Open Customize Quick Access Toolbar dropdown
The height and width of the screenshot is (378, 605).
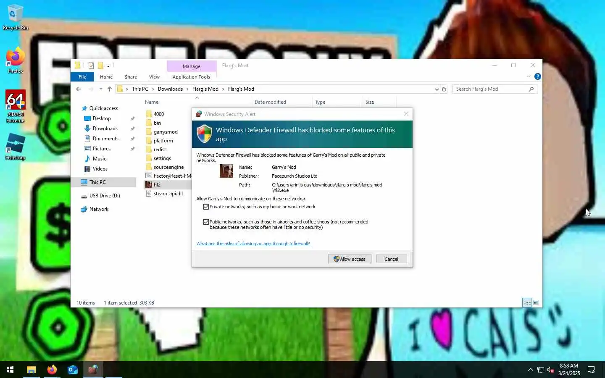(x=108, y=66)
